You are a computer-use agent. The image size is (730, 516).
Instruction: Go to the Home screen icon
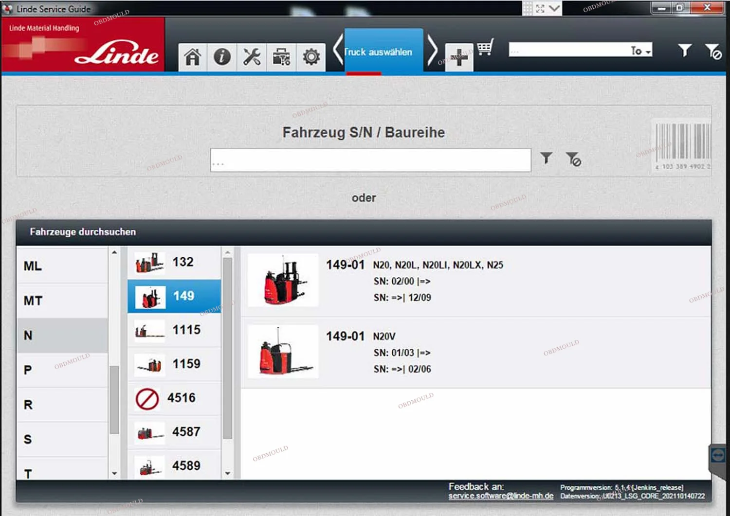193,57
